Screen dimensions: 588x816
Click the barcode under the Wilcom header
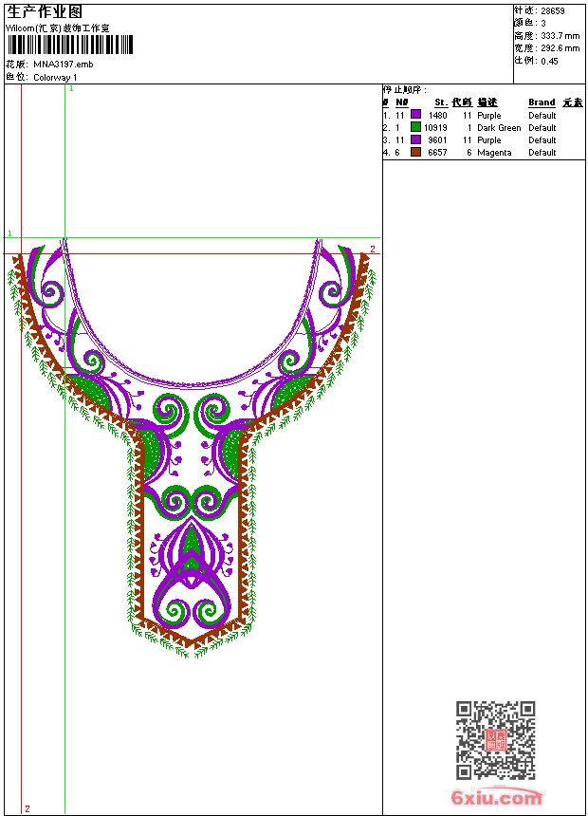point(70,45)
